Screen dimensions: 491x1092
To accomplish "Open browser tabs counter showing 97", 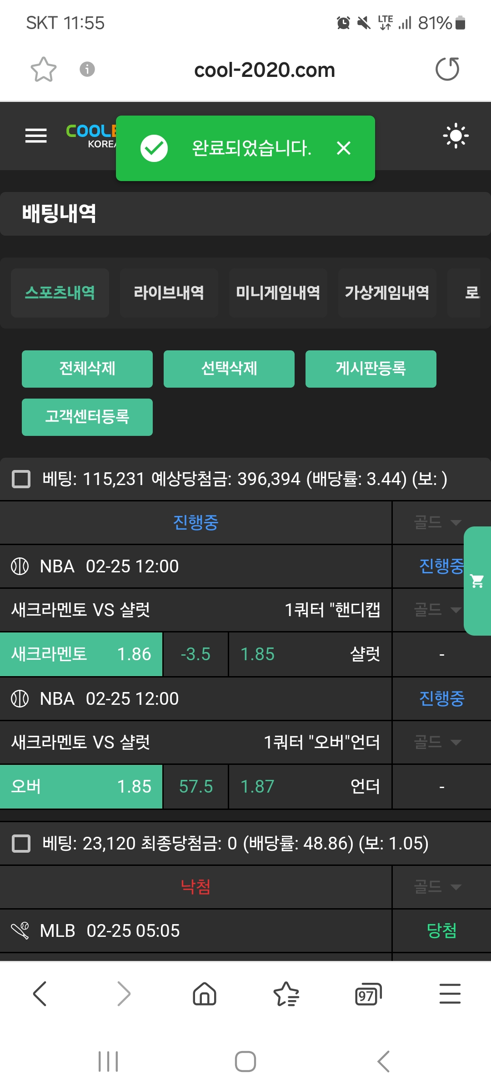I will point(368,994).
